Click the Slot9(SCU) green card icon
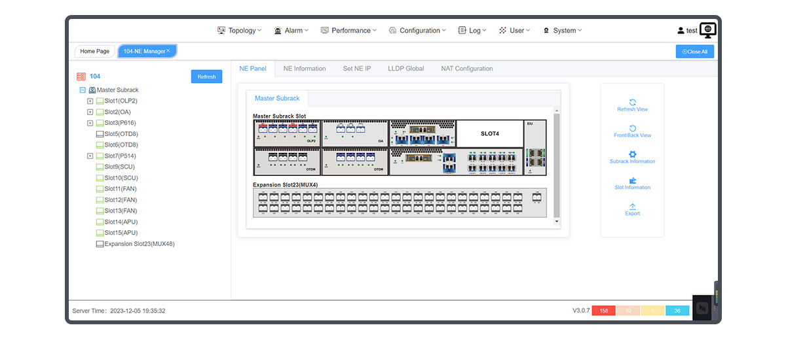Image resolution: width=786 pixels, height=340 pixels. click(x=100, y=167)
